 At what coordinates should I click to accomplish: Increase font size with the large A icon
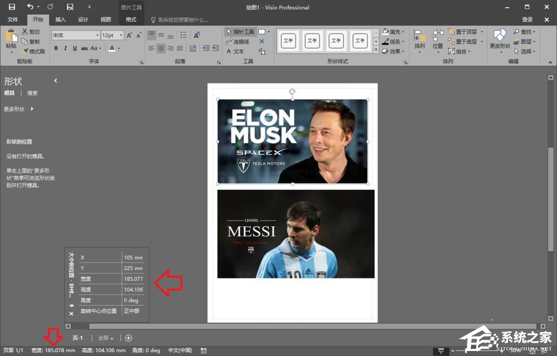point(129,35)
